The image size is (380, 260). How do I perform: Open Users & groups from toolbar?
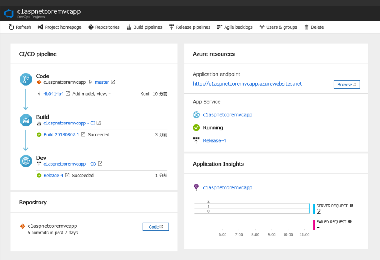coord(278,27)
